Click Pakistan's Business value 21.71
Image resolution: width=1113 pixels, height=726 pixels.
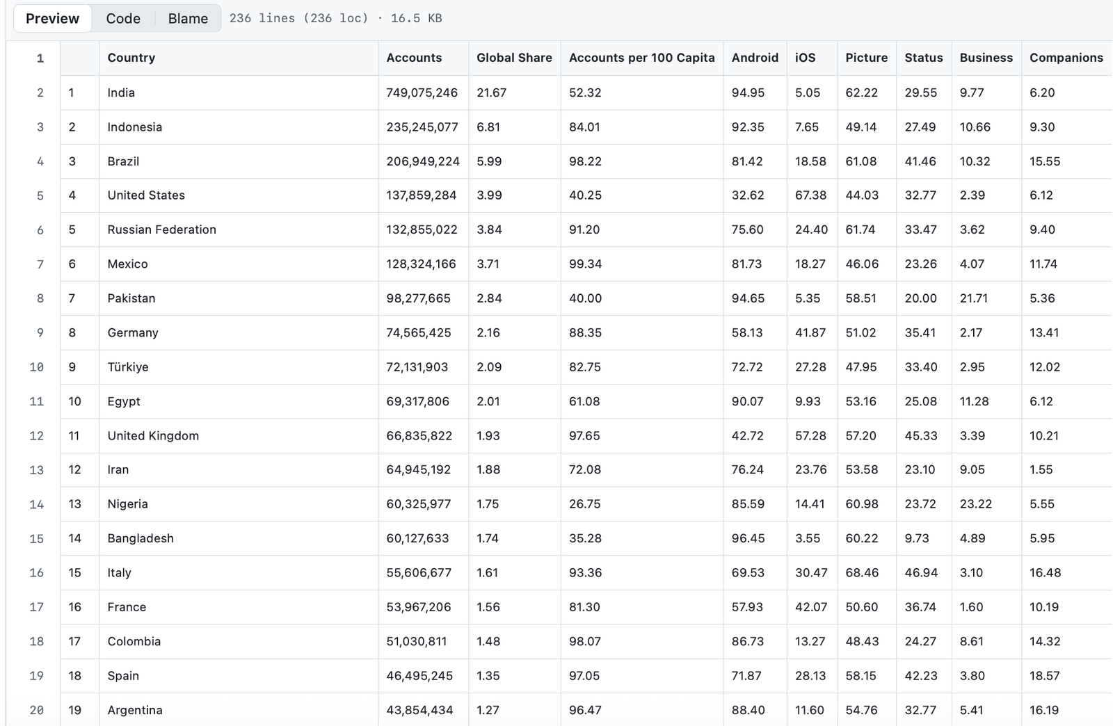(x=973, y=298)
